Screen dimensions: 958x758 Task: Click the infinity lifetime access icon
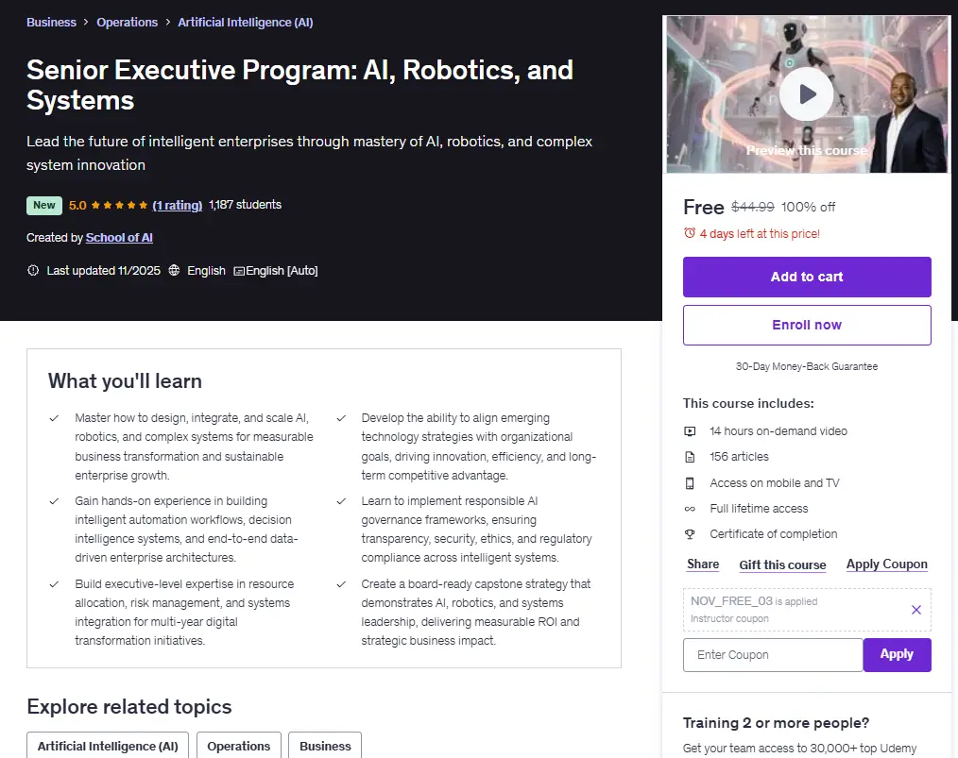pos(690,509)
